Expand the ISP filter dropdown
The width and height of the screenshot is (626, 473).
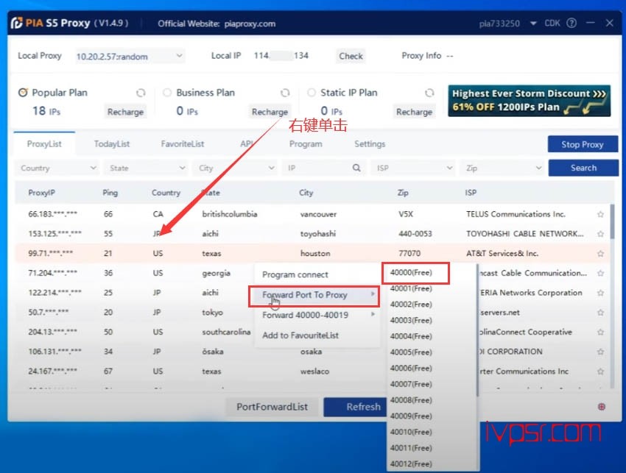pos(449,168)
